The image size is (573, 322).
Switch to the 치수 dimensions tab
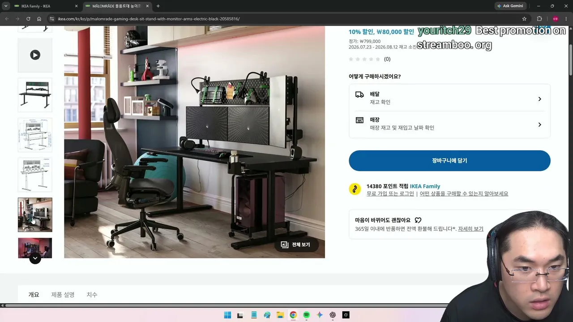point(92,295)
